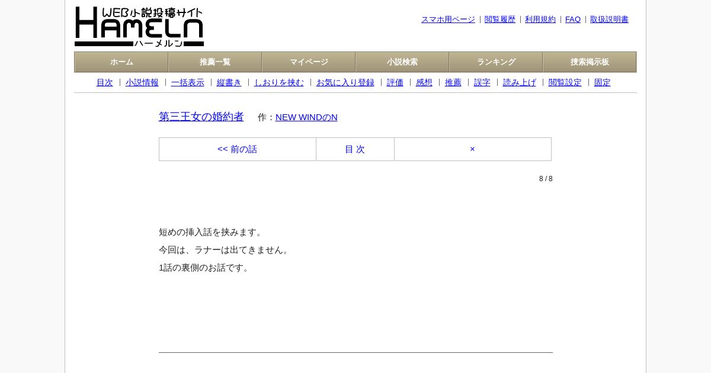The width and height of the screenshot is (711, 373).
Task: Open 閲覧設定 settings
Action: tap(565, 82)
